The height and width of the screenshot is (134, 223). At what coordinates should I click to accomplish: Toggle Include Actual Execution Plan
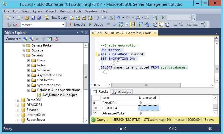tap(140, 25)
